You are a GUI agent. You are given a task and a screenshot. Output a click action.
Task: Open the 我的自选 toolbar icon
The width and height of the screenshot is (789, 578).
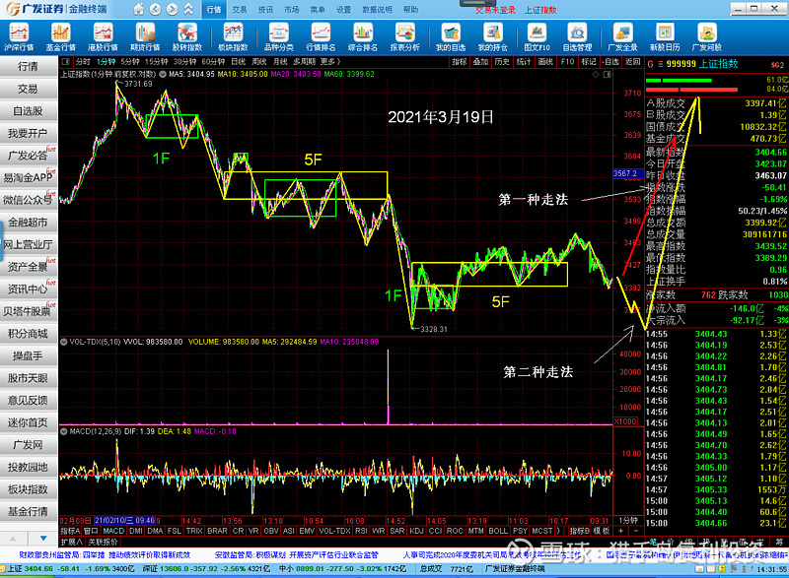click(x=451, y=37)
